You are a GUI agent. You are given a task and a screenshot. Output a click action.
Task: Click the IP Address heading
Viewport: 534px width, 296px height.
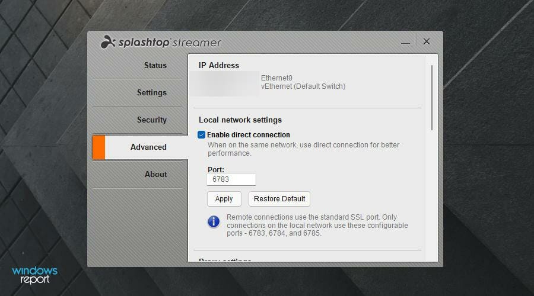click(219, 65)
